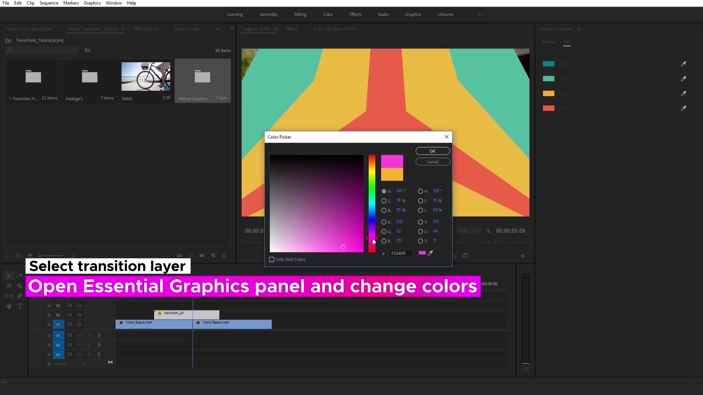Screen dimensions: 703x395
Task: Expand the workspaces overflow chevrons
Action: coord(479,14)
